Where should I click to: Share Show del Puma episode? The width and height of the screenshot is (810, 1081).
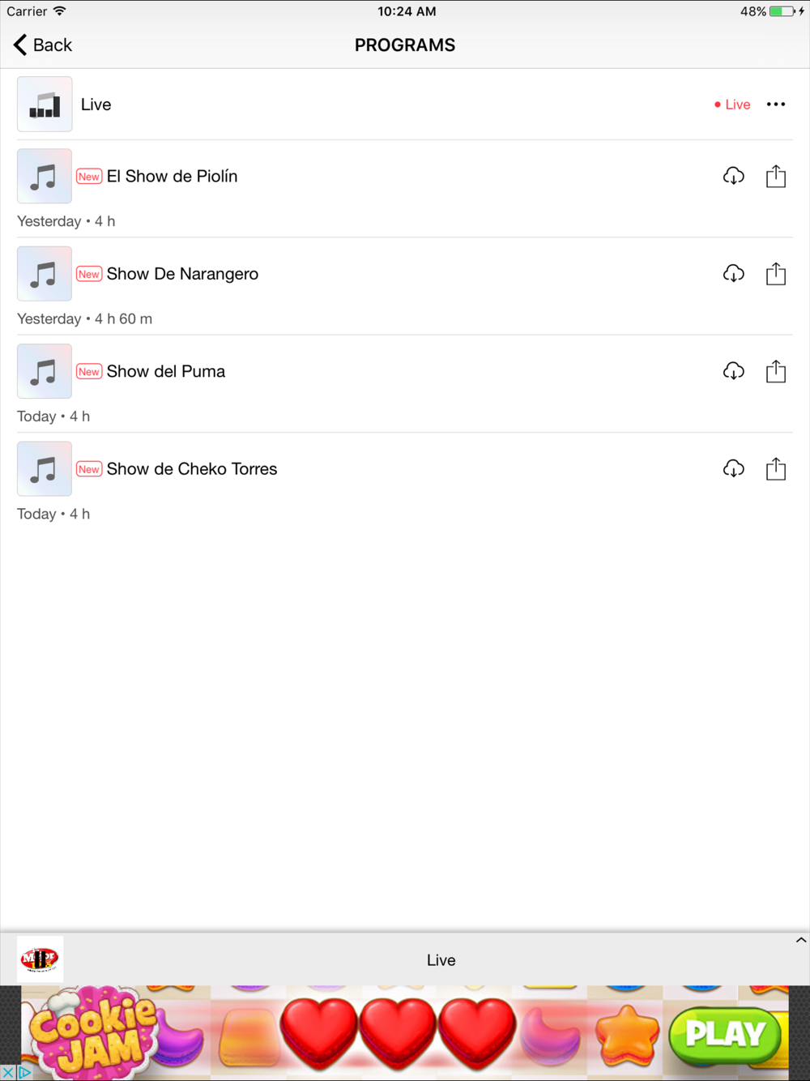(776, 371)
